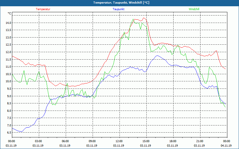This screenshot has height=149, width=239.
Task: Select the 13,5 y-axis value
Action: click(x=8, y=30)
